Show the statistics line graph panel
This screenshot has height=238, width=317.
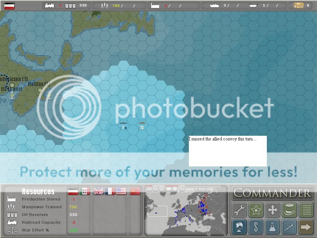[289, 227]
